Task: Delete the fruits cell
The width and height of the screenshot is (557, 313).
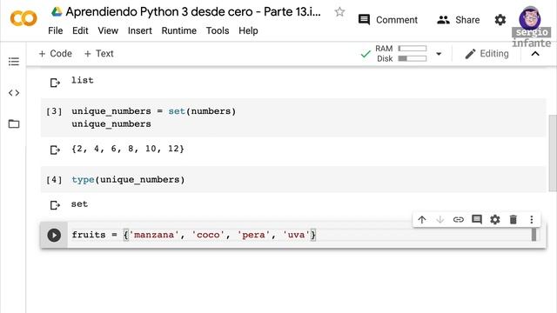Action: (x=513, y=220)
